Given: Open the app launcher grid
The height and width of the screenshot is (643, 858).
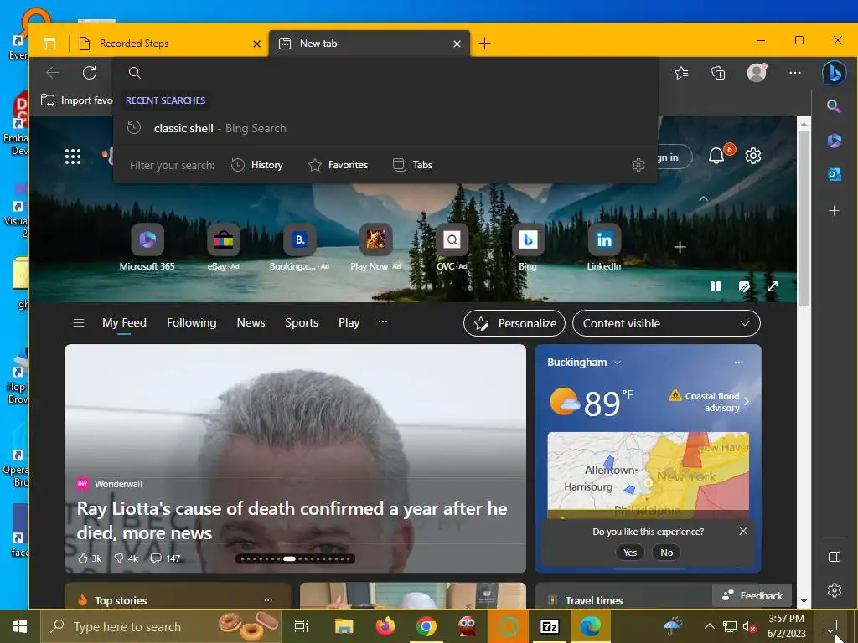Looking at the screenshot, I should pyautogui.click(x=73, y=157).
